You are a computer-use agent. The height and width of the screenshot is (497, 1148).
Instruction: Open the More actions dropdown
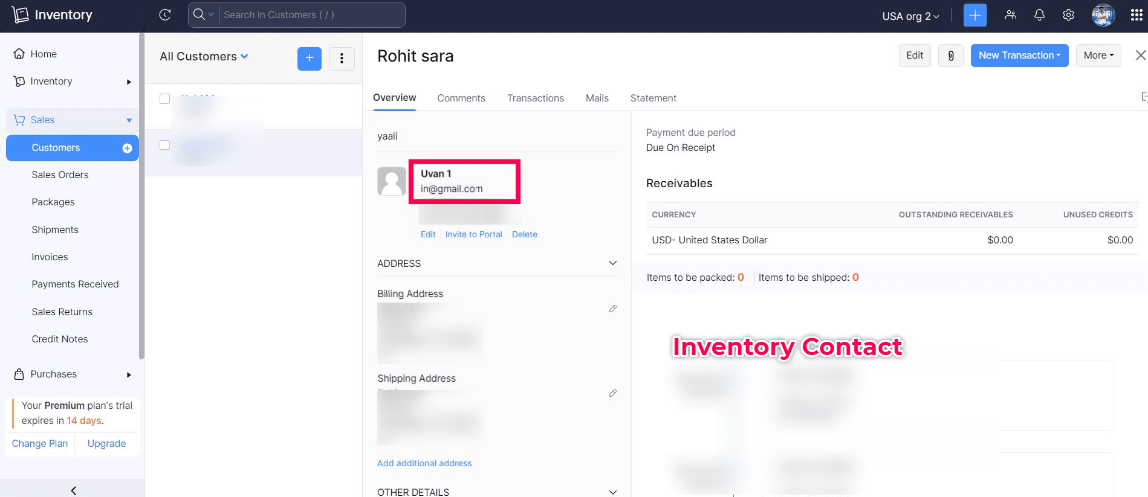coord(1098,56)
